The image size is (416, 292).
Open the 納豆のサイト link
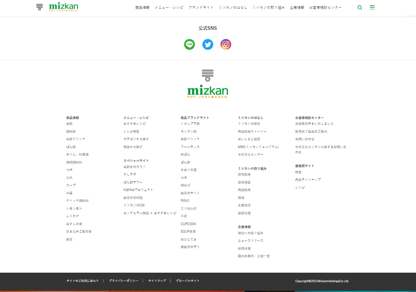point(190,193)
